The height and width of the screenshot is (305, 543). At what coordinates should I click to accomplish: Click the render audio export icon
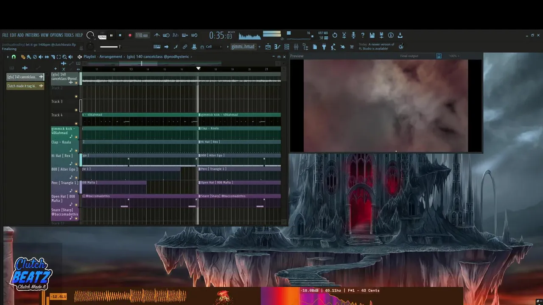[x=381, y=35]
